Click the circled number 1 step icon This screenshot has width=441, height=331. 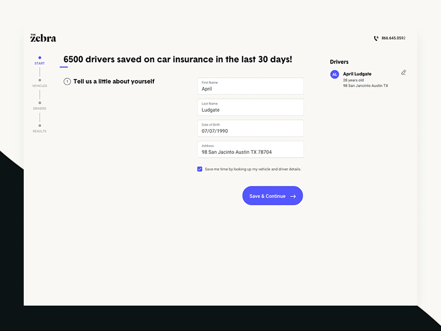67,82
